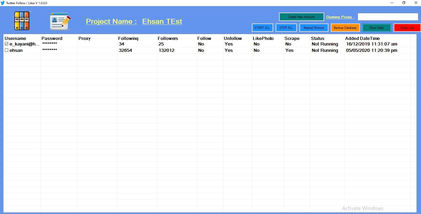Tick the checkbox for ehsan account
Screen dimensions: 421x214
(7, 50)
